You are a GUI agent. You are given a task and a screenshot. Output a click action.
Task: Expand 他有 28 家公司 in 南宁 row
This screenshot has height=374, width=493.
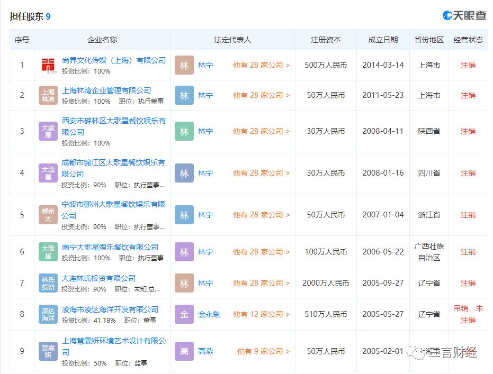tap(261, 252)
